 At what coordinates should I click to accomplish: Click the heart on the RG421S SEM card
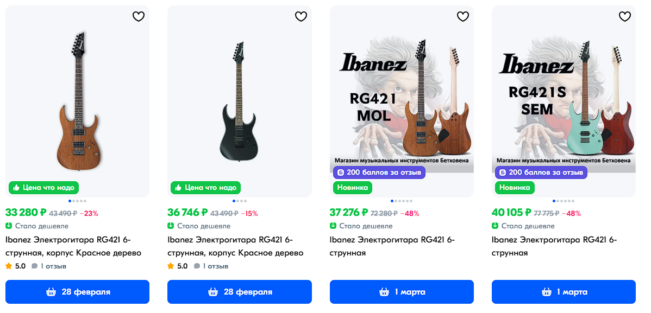[x=625, y=17]
